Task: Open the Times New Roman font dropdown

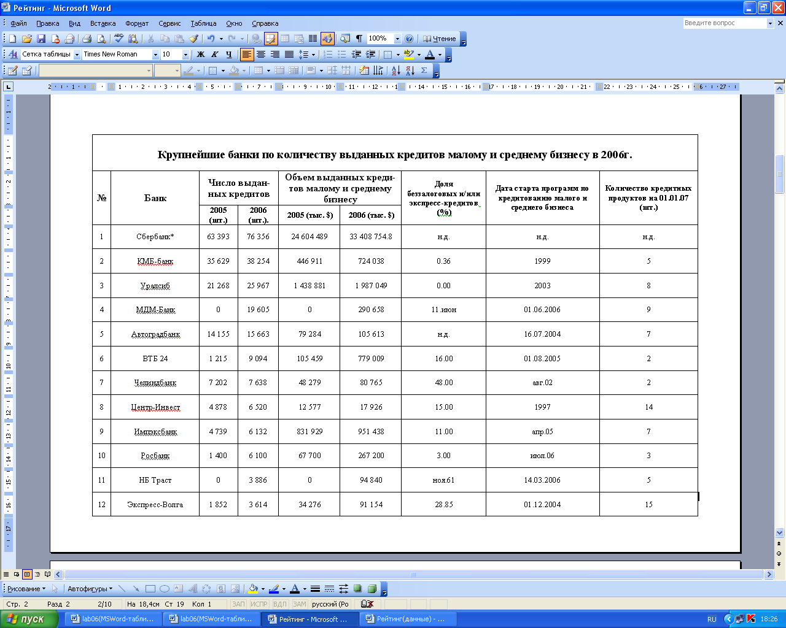Action: click(155, 55)
